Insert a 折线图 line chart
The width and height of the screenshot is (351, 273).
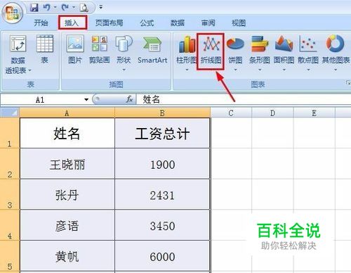coord(211,51)
